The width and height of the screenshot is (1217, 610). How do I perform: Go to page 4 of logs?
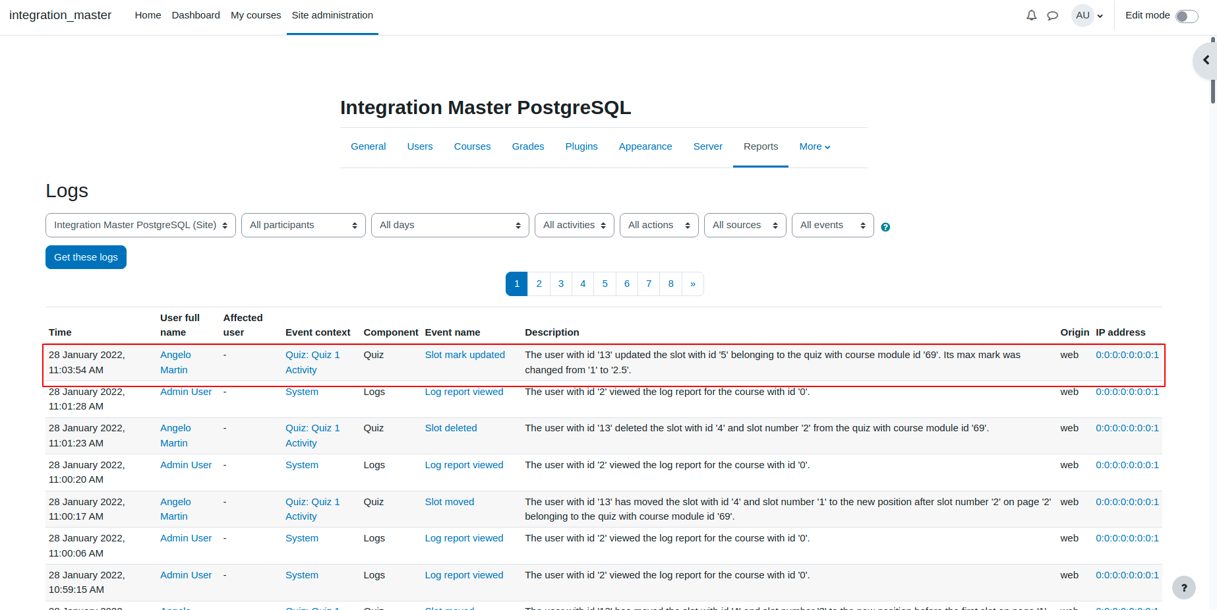583,284
